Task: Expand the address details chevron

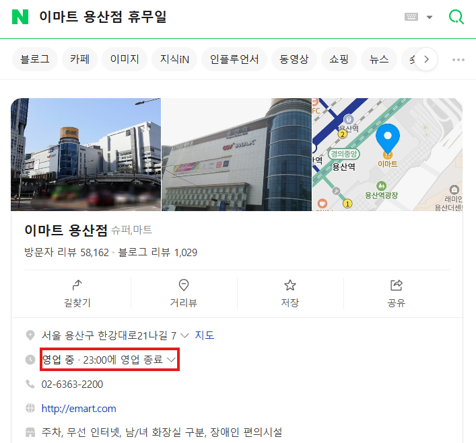Action: tap(184, 335)
